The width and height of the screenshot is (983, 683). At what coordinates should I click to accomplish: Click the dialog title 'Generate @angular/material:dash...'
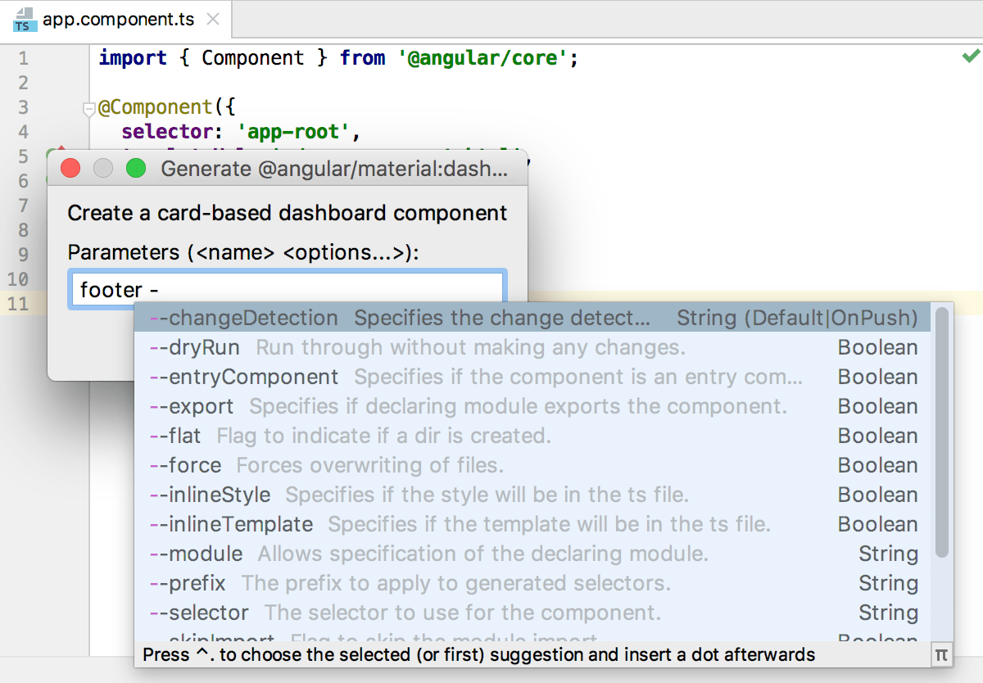point(334,169)
